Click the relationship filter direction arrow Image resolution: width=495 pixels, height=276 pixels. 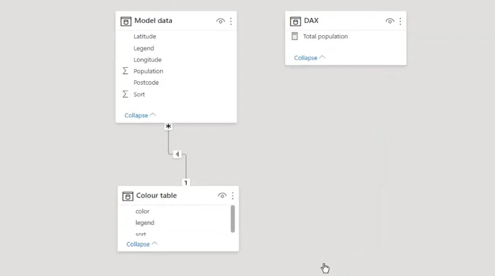[177, 154]
